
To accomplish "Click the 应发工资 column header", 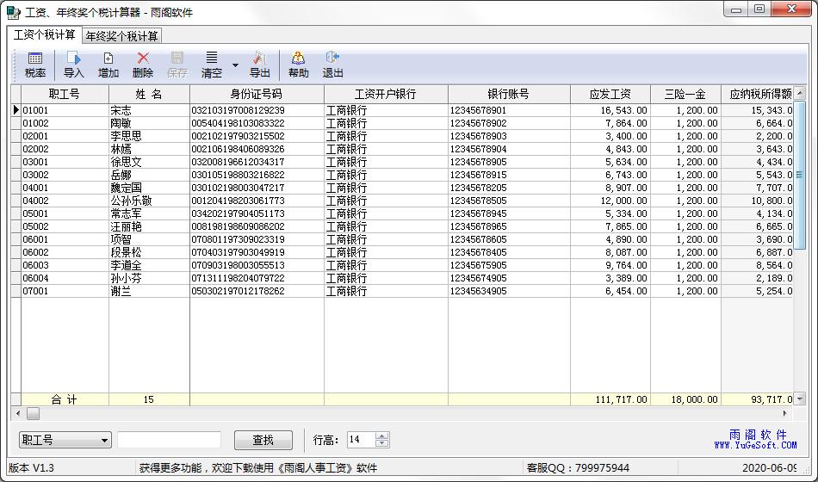I will [610, 94].
